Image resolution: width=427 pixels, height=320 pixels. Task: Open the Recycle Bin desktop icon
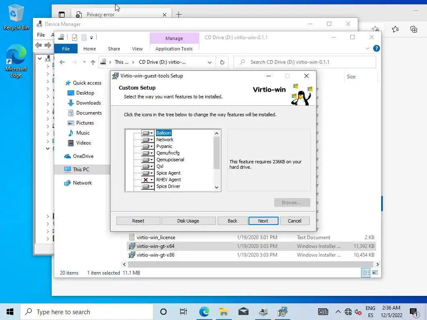(x=16, y=17)
